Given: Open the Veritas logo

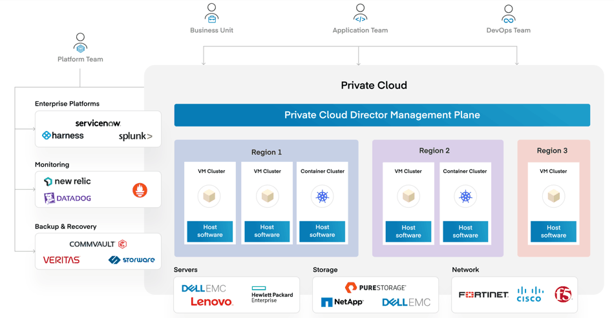Looking at the screenshot, I should [61, 260].
